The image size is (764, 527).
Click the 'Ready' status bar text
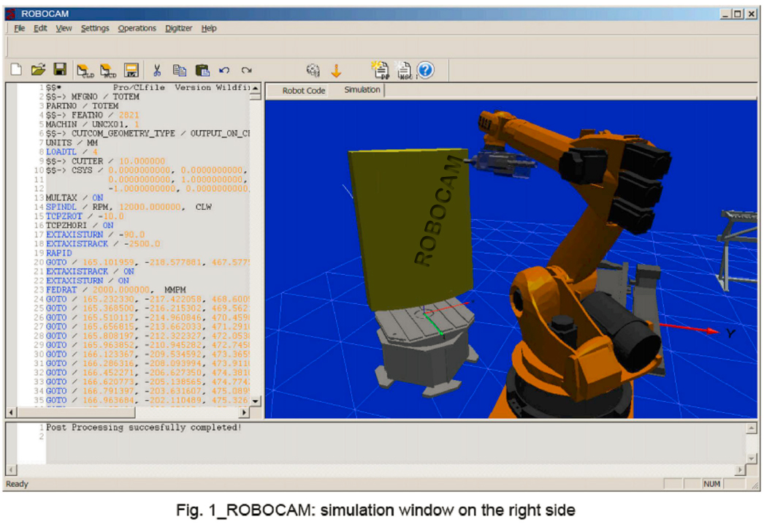click(17, 484)
